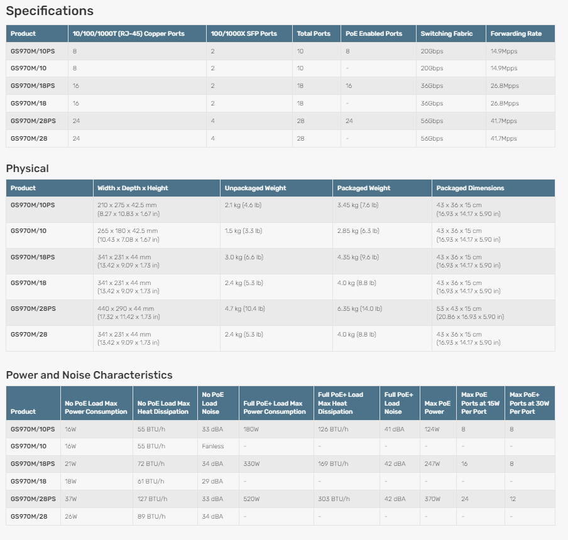
Task: Select the Total Ports column header
Action: point(314,33)
